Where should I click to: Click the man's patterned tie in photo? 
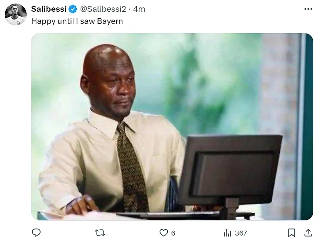(x=132, y=167)
